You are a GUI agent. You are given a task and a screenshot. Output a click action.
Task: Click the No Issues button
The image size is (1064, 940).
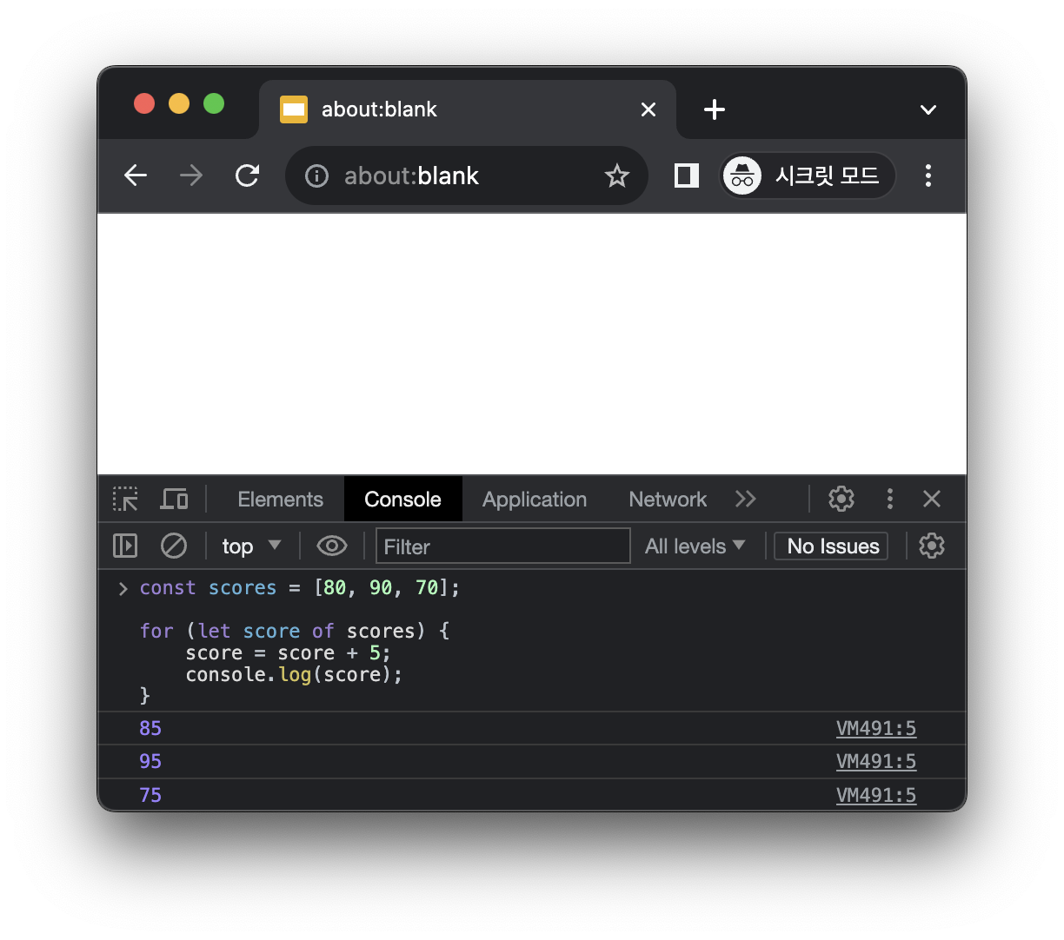831,546
